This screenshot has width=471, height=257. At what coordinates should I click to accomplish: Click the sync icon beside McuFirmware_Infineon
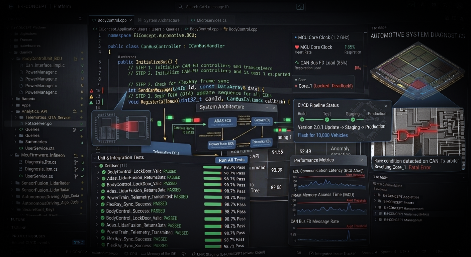click(76, 155)
